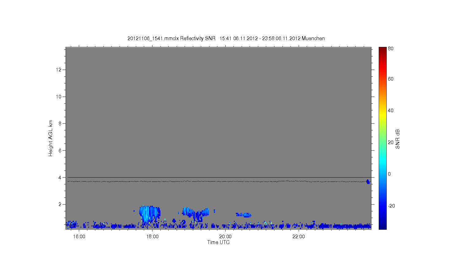The image size is (460, 276).
Task: Click the 'SNR dB' colorbar label
Action: pyautogui.click(x=398, y=139)
